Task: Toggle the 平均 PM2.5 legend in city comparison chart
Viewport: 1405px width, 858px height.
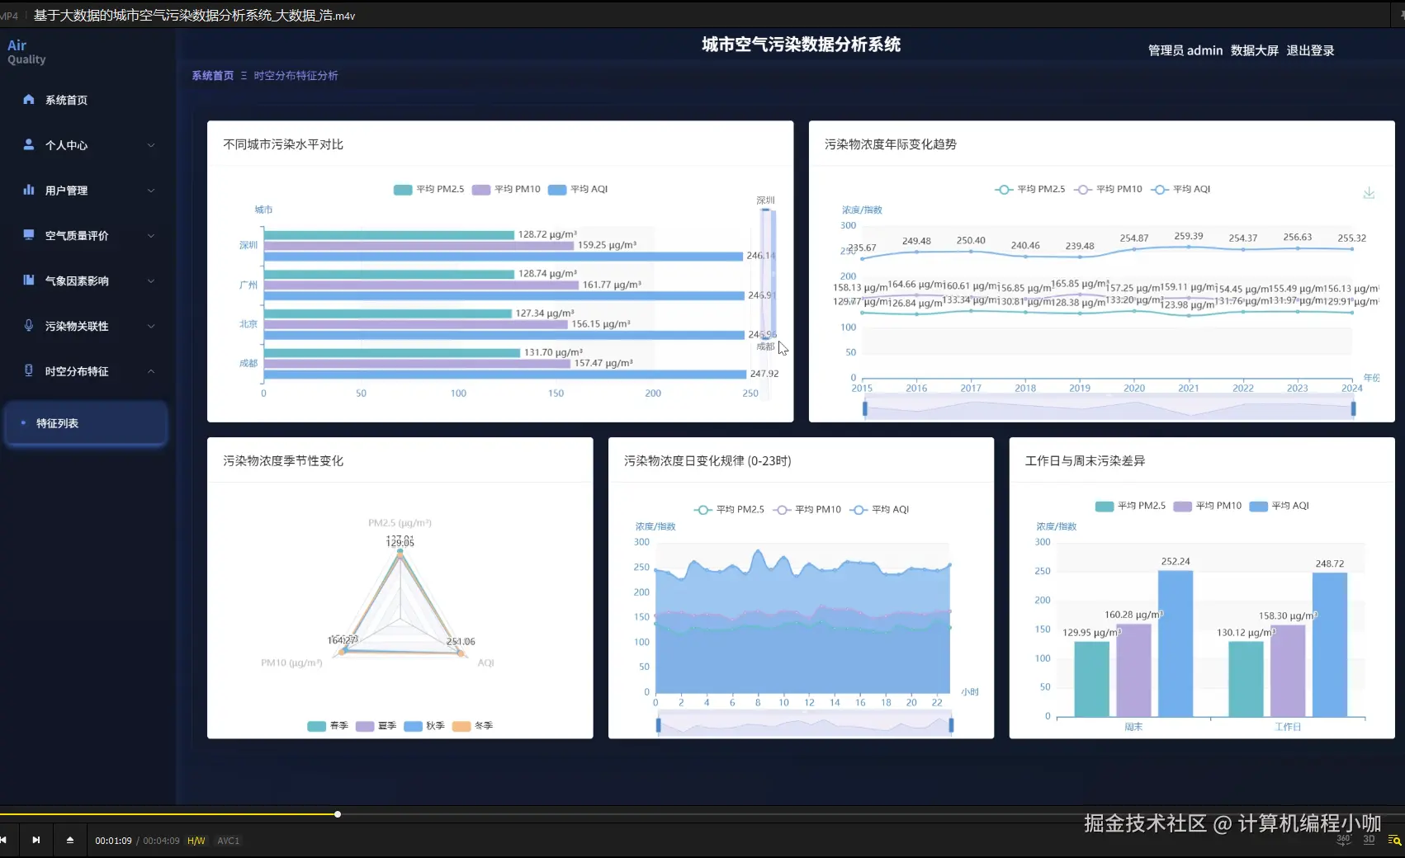Action: click(428, 189)
